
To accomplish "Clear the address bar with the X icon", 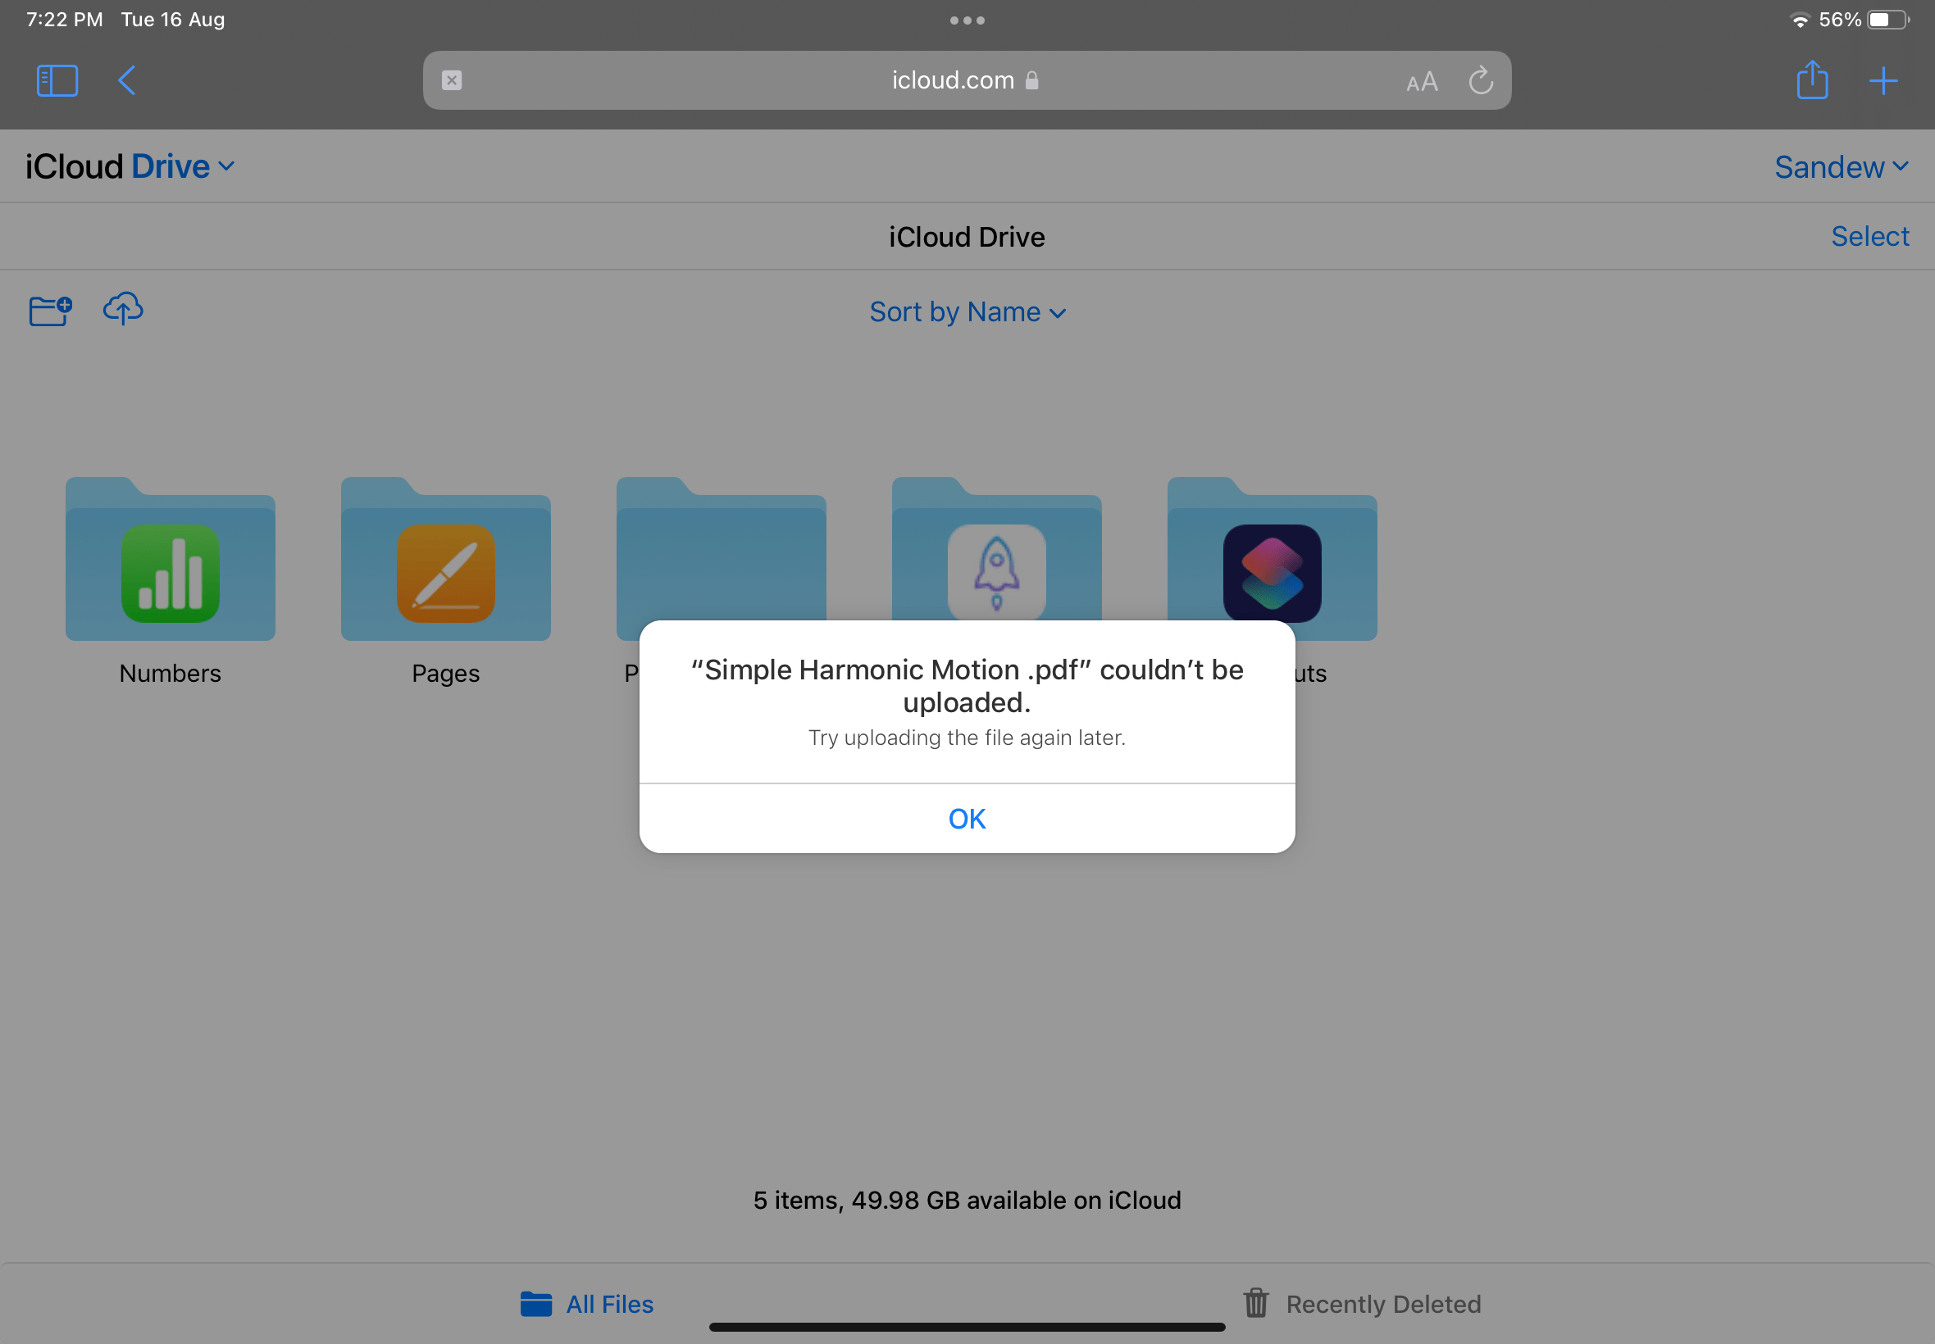I will [453, 80].
